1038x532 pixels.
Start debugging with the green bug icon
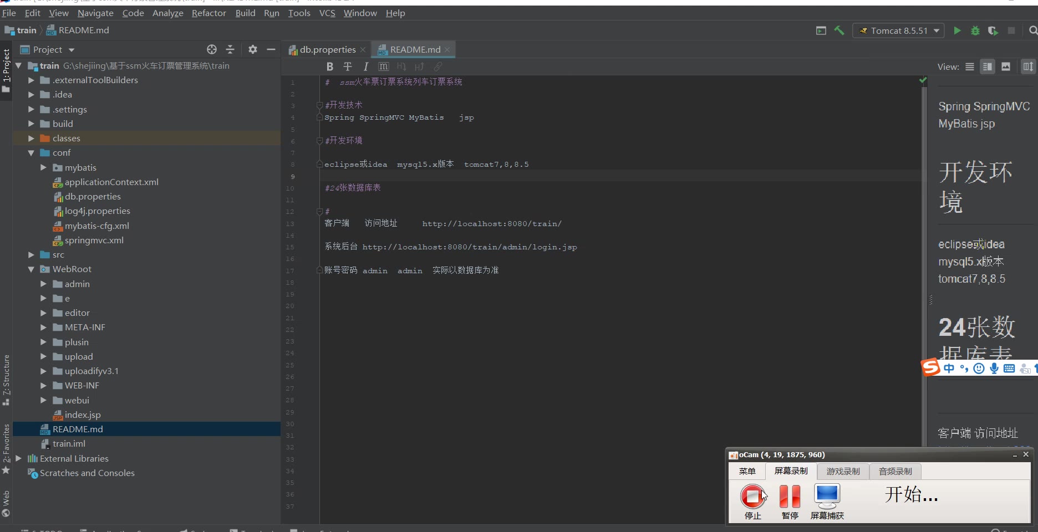click(x=975, y=30)
